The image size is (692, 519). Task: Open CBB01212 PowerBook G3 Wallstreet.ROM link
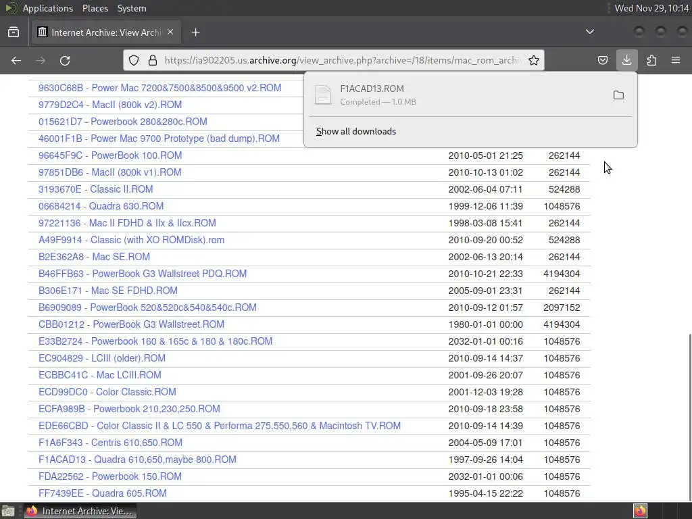[x=132, y=324]
